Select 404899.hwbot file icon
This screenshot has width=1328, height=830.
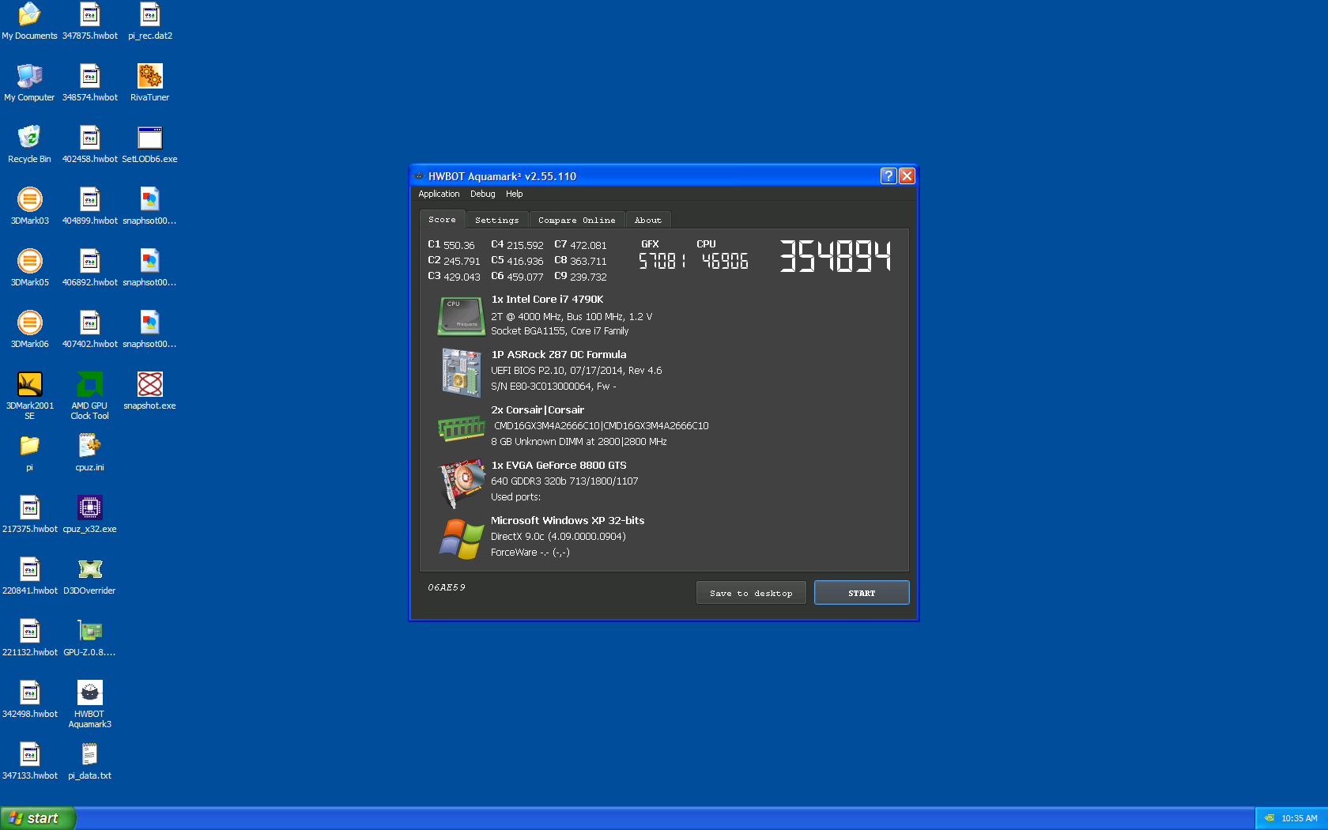coord(89,206)
